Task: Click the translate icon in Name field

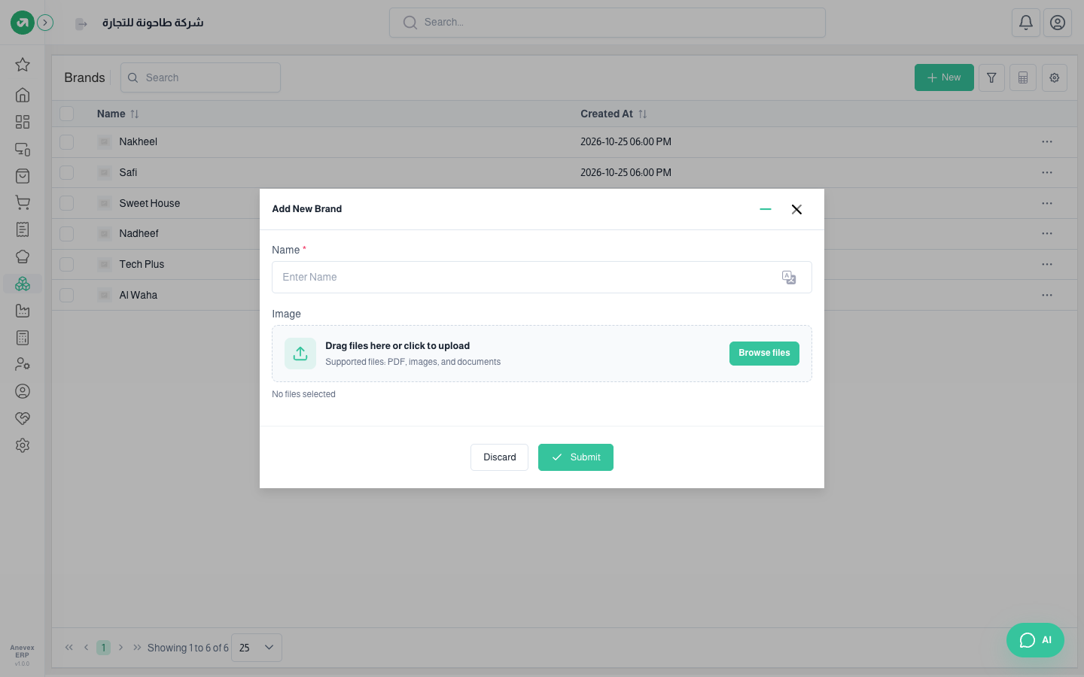Action: (789, 278)
